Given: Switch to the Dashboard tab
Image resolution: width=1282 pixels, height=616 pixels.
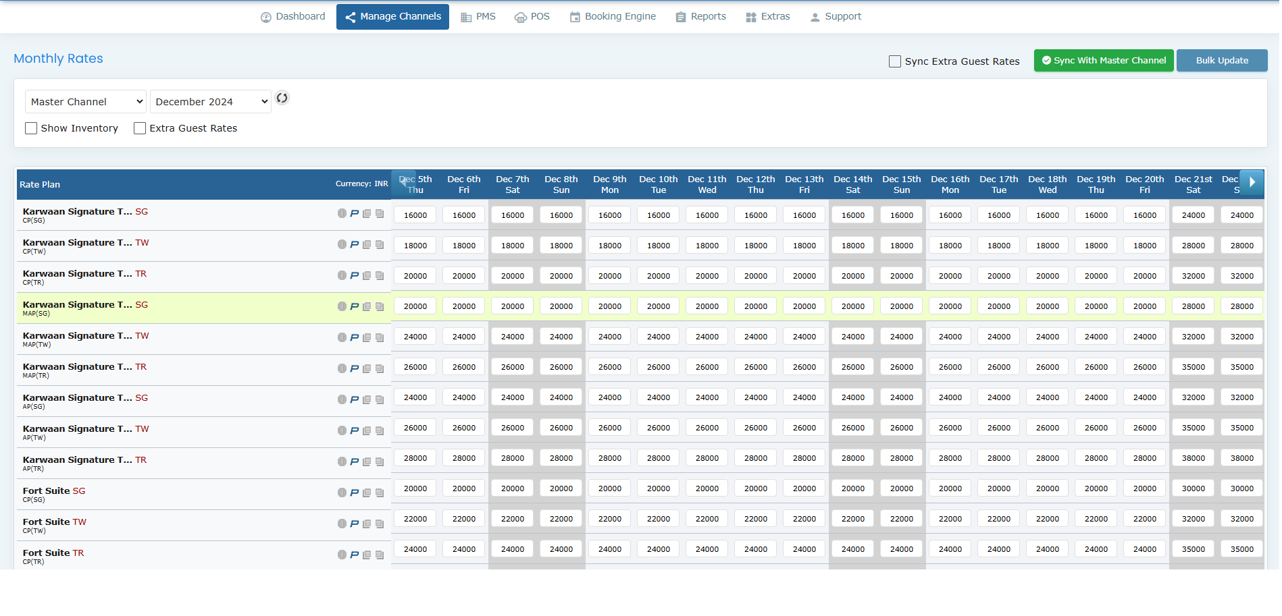Looking at the screenshot, I should (292, 16).
